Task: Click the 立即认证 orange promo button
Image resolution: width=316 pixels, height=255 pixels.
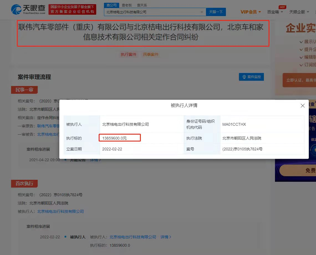Action: [x=299, y=80]
